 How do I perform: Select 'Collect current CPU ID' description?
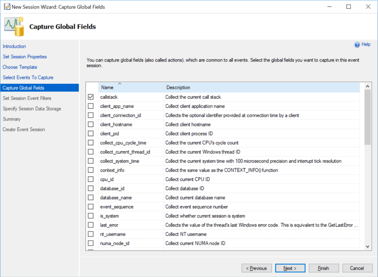point(188,179)
